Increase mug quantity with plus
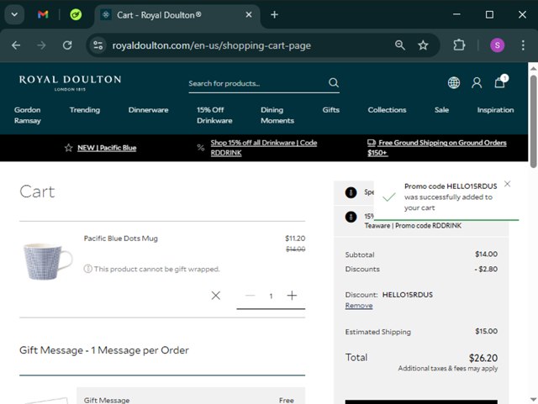The image size is (538, 404). point(292,296)
